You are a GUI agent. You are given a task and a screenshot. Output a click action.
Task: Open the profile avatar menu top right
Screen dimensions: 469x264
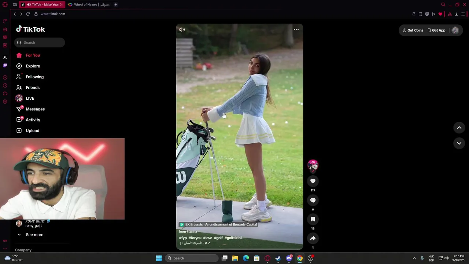coord(455,30)
